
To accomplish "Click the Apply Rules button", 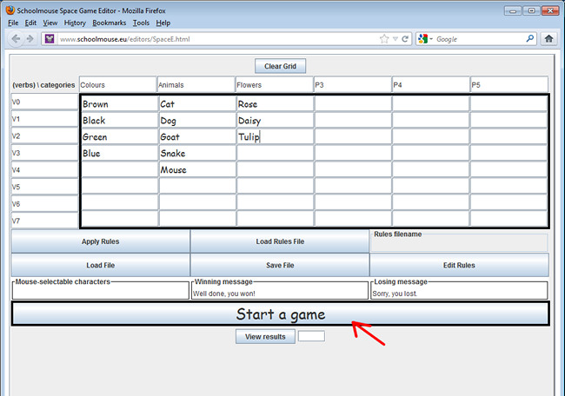I will pyautogui.click(x=100, y=241).
